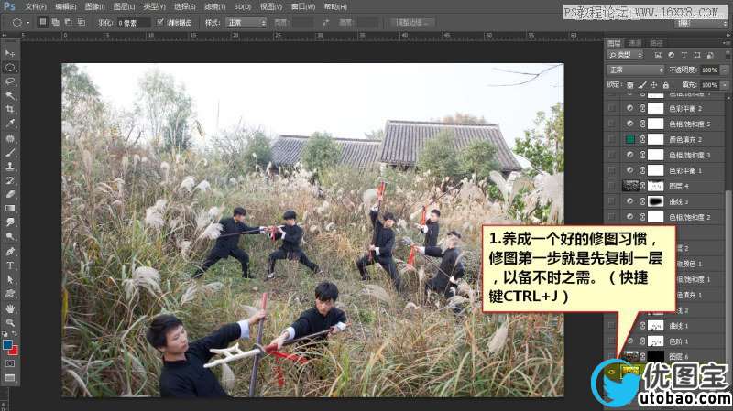The image size is (733, 411).
Task: Swap foreground and background colors
Action: pos(15,334)
